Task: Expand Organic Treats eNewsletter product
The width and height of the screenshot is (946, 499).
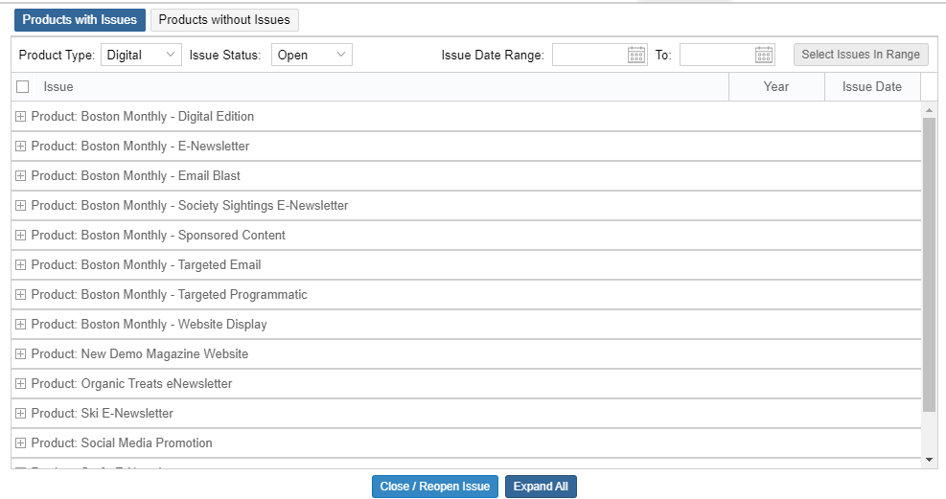Action: [20, 383]
